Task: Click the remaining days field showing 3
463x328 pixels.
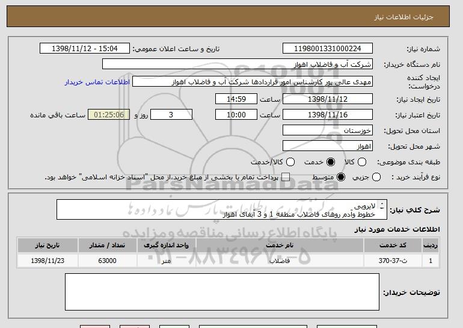Action: [171, 115]
